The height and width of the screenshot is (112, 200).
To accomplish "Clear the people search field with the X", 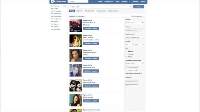I will coord(131,7).
